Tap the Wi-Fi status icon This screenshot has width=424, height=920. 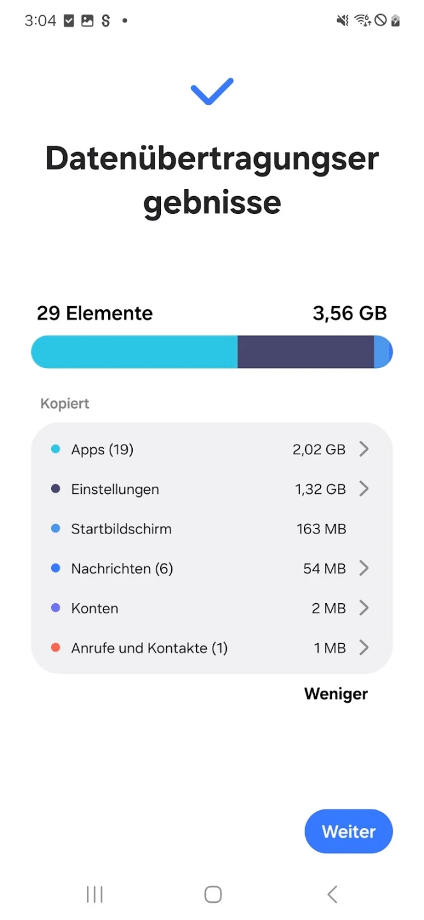(x=363, y=20)
